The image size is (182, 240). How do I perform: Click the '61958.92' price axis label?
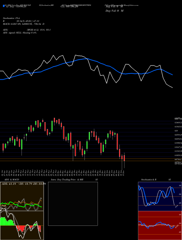tap(178, 143)
